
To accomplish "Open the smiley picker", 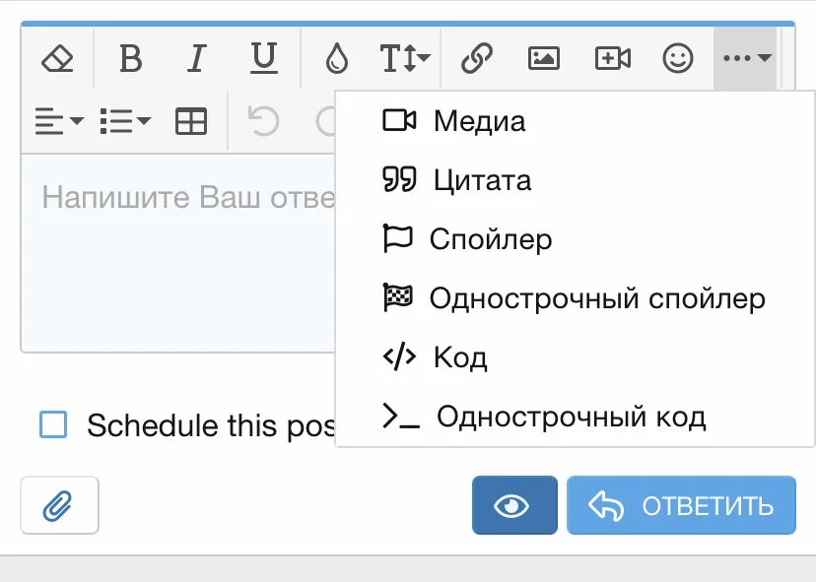I will tap(679, 60).
